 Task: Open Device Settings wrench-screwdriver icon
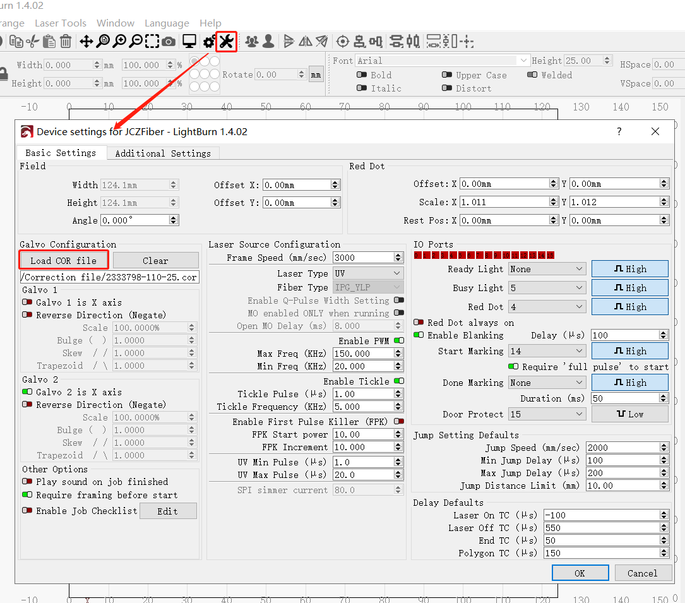pyautogui.click(x=226, y=42)
